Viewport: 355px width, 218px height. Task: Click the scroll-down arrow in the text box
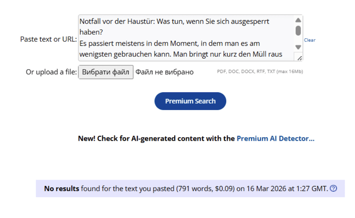pos(298,47)
